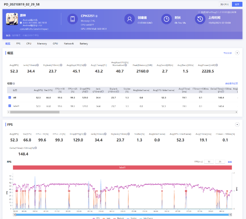The image size is (246, 219).
Task: Click the blue button at top right
Action: 237,4
